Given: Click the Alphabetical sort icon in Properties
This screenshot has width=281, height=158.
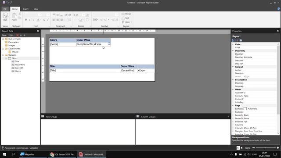Looking at the screenshot, I should [x=237, y=40].
